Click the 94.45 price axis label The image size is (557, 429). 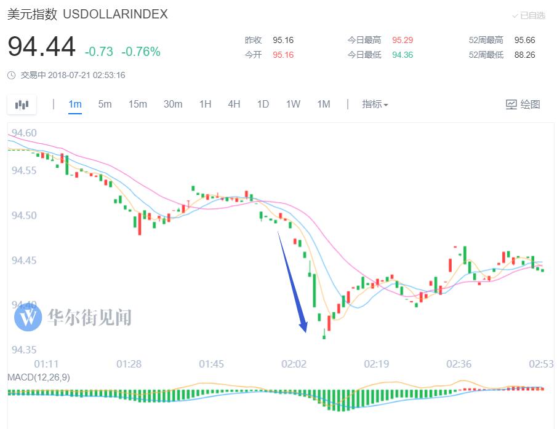point(24,261)
